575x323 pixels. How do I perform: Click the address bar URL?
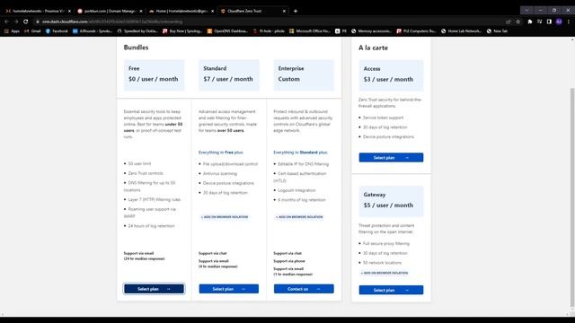coord(112,22)
